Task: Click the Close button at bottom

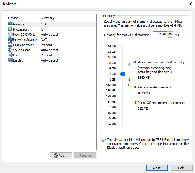Action: pyautogui.click(x=157, y=168)
